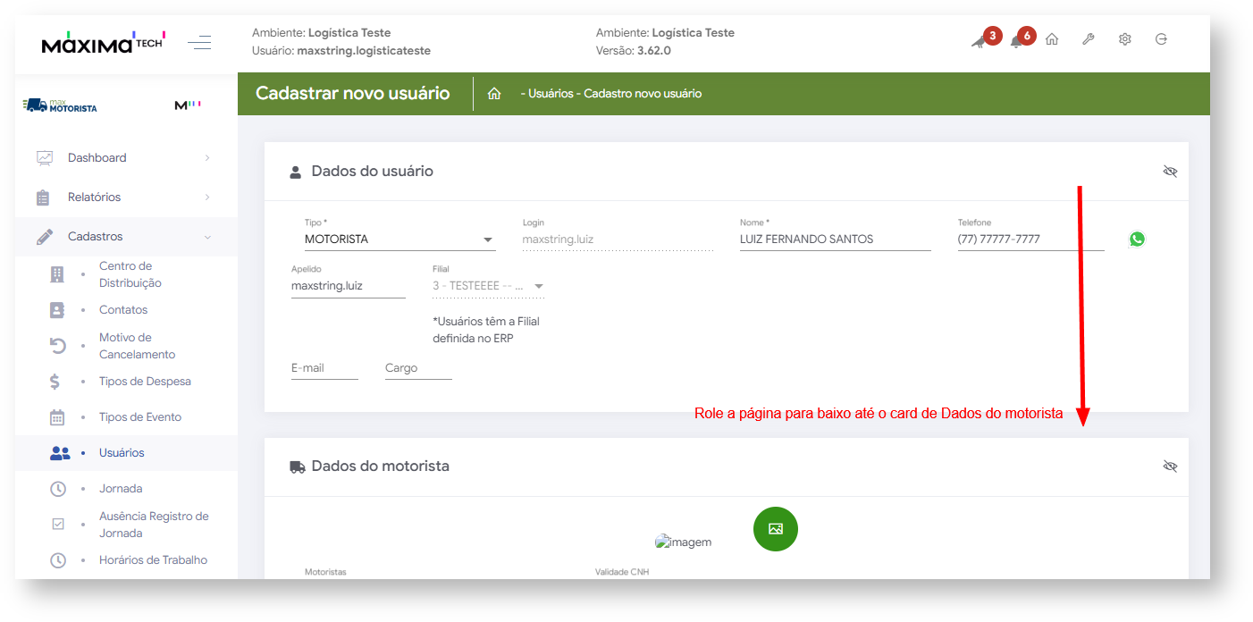Viewport: 1253px width, 622px height.
Task: Click the Usuário: maxstring.logisticateste text
Action: tap(341, 51)
